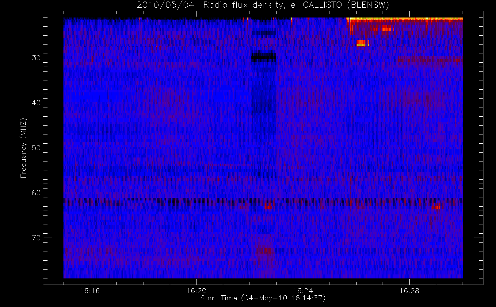Click the 16:28 time tick label
Image resolution: width=496 pixels, height=307 pixels.
(409, 291)
